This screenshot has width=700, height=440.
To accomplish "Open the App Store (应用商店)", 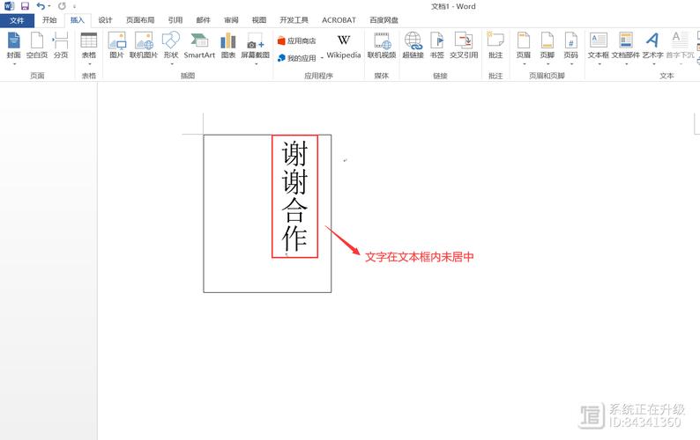I will click(x=296, y=40).
